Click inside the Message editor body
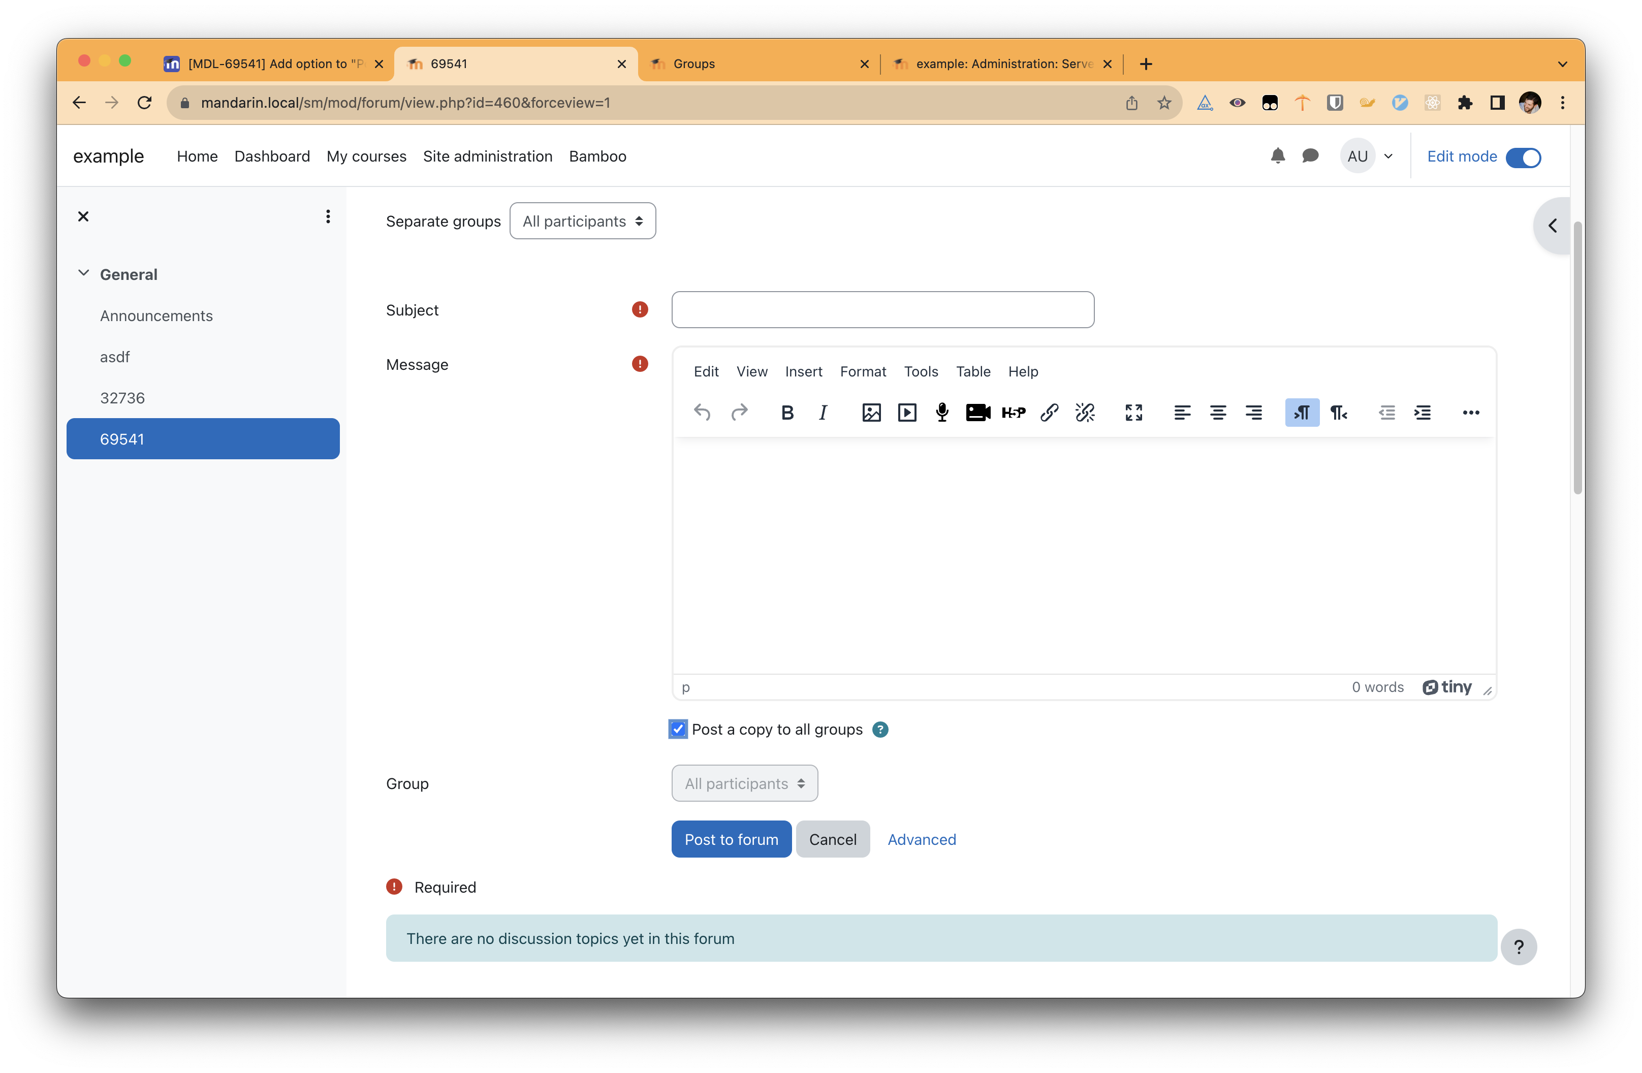 1084,555
